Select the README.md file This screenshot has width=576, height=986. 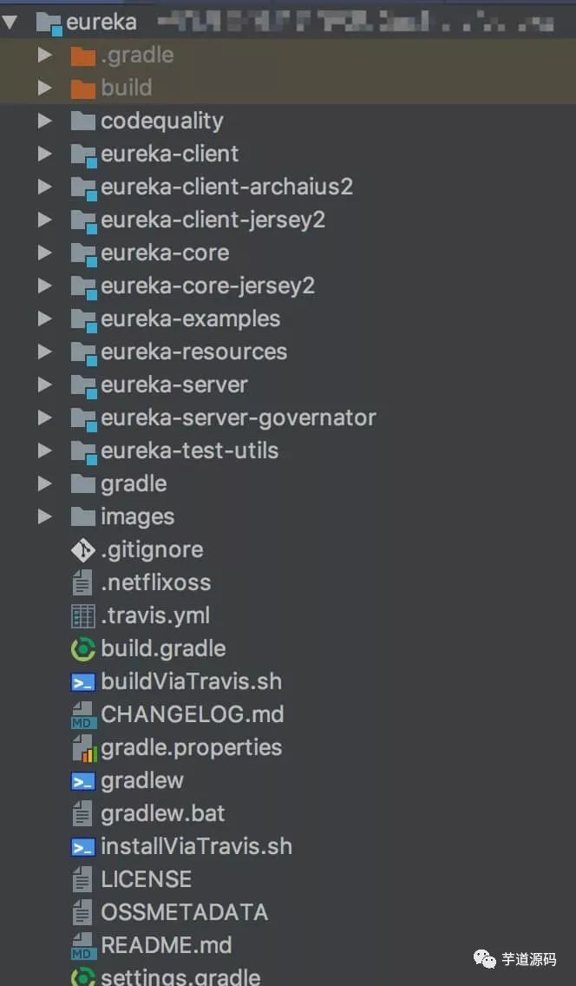(x=167, y=945)
